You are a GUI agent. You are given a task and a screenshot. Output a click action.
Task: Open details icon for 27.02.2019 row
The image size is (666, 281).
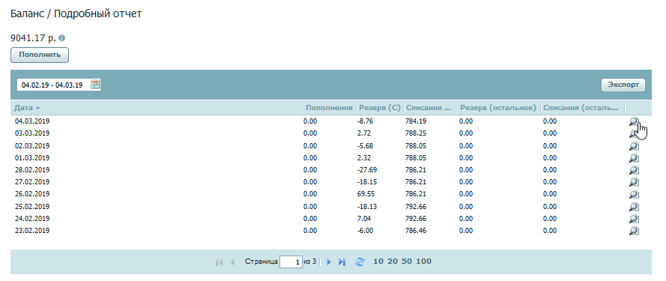634,182
